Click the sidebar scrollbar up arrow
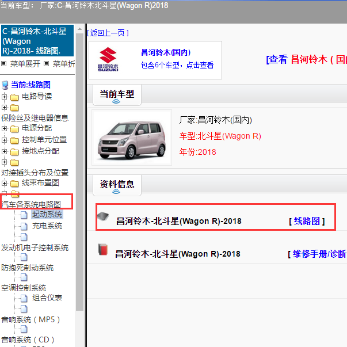This screenshot has height=347, width=347. (79, 29)
